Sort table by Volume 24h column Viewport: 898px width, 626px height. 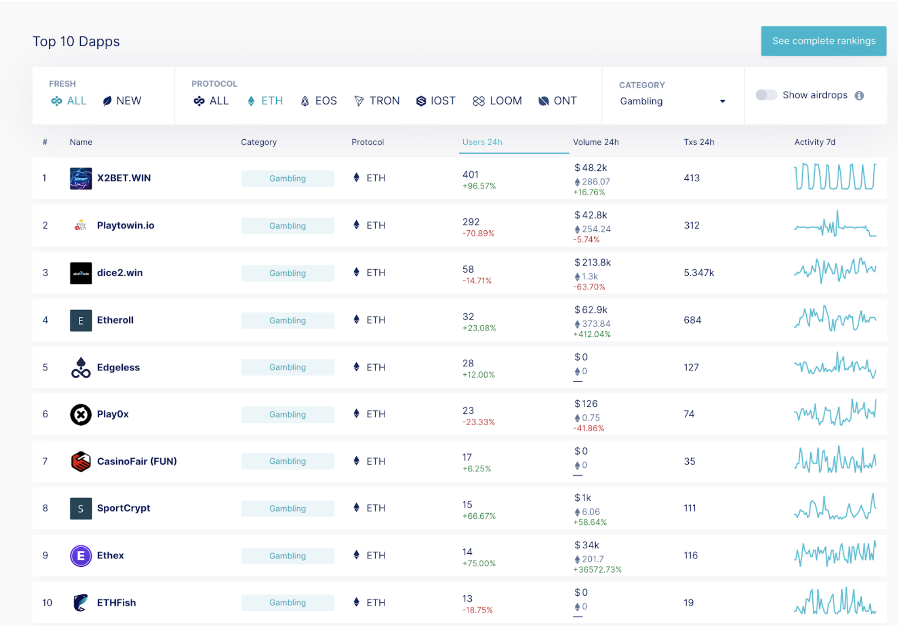click(596, 142)
